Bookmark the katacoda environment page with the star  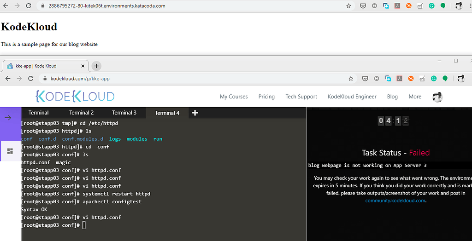[349, 6]
